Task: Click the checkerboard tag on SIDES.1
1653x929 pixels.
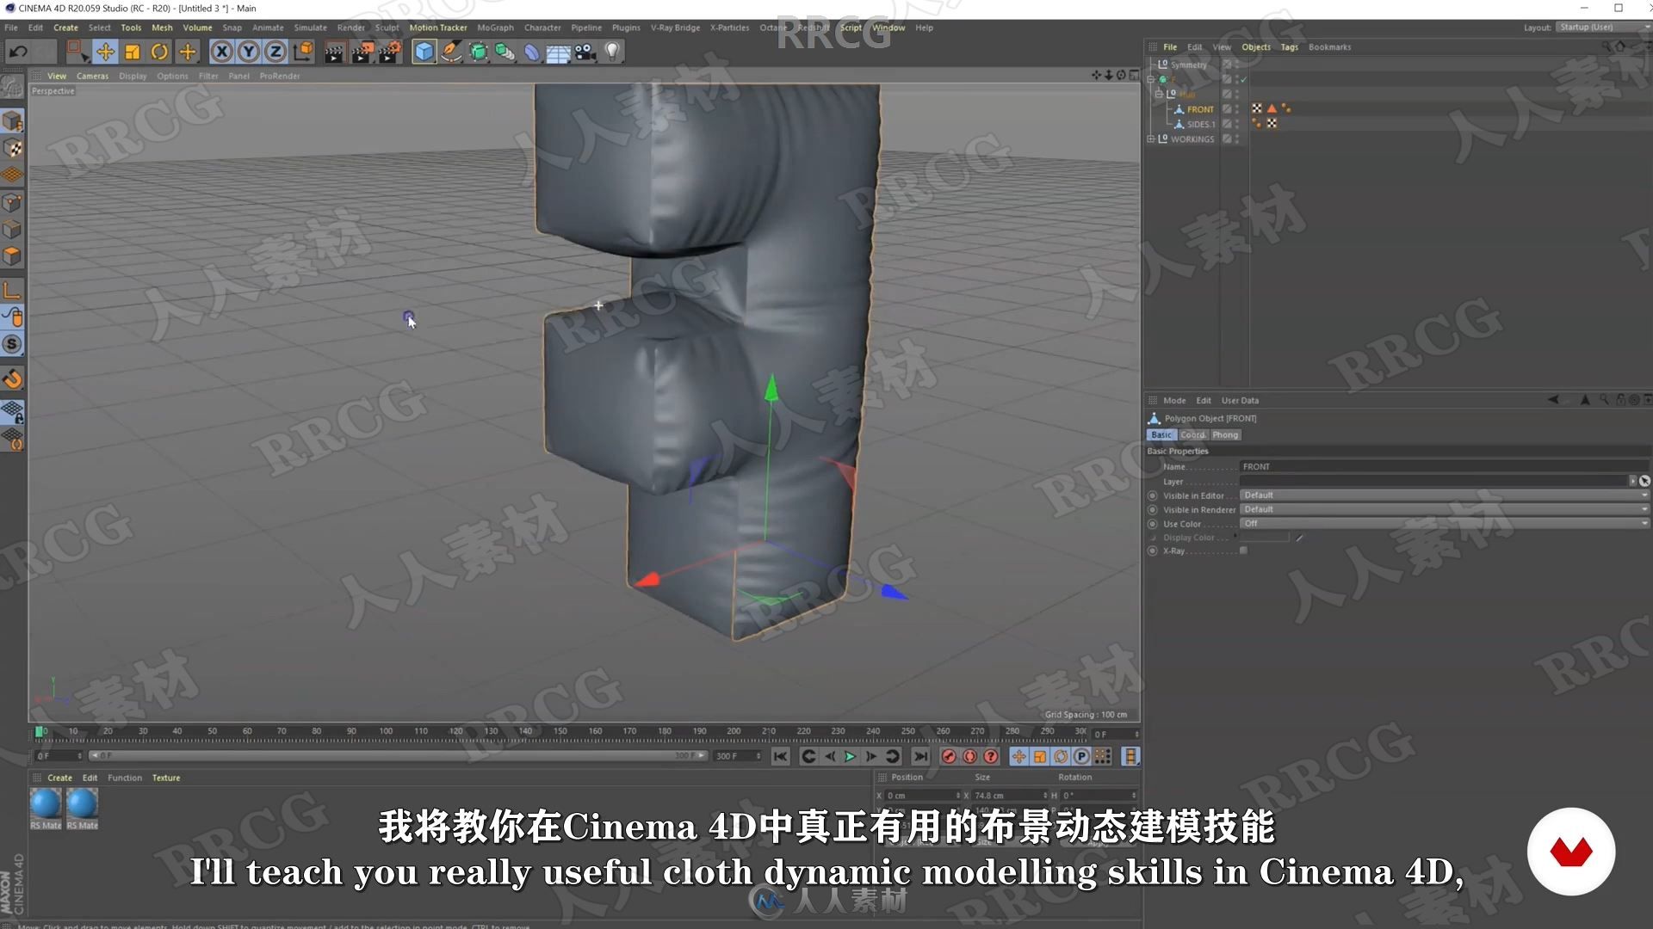Action: 1272,124
